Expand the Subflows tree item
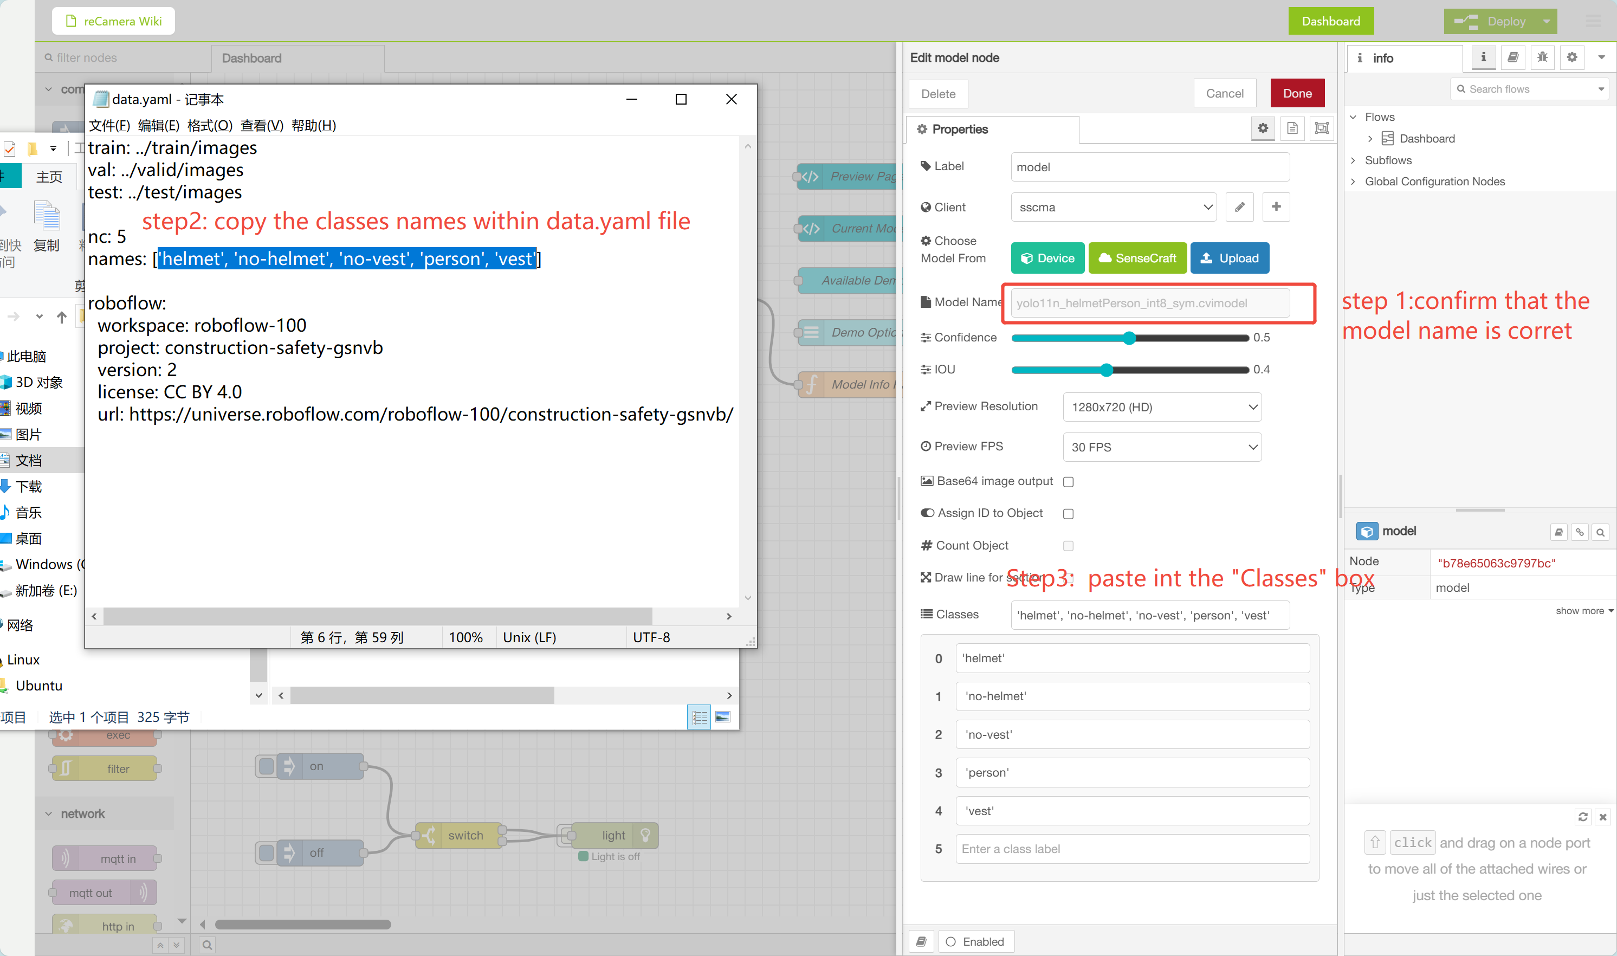1617x956 pixels. click(1353, 160)
